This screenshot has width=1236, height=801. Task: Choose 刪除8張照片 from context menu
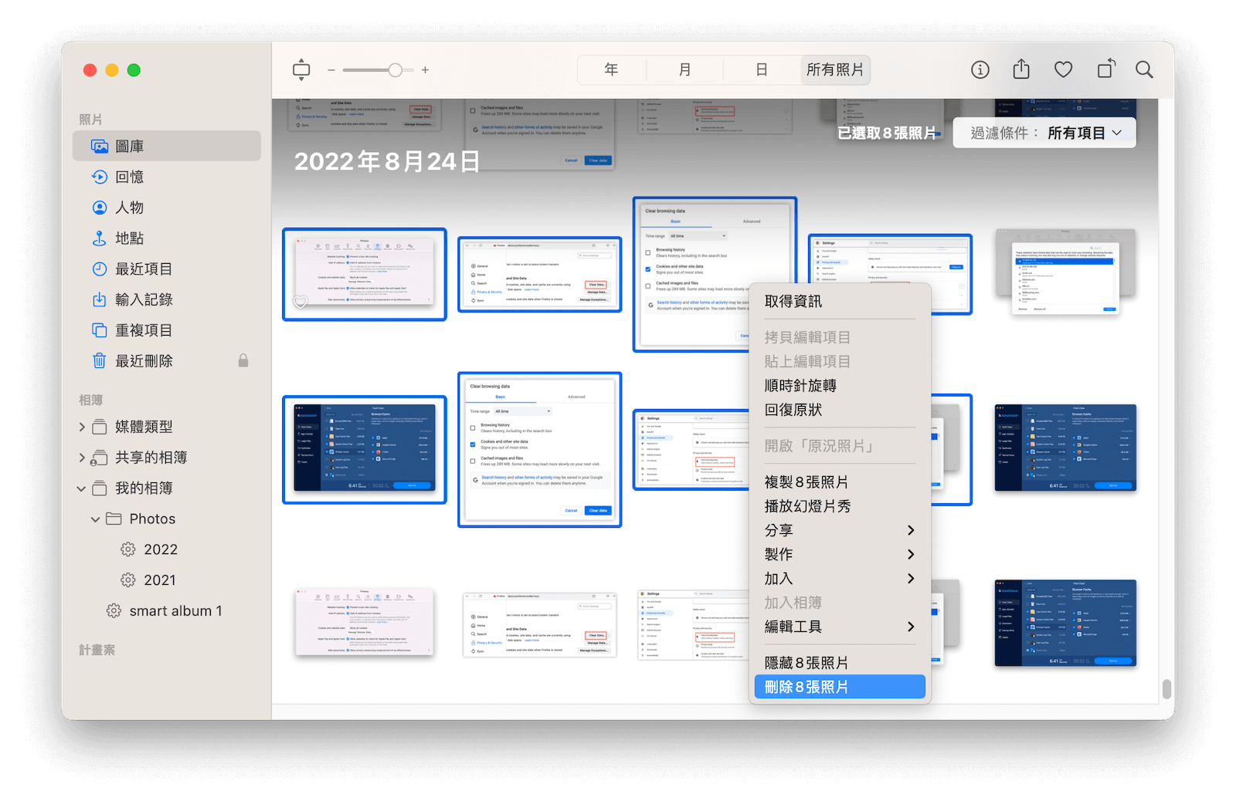[840, 687]
